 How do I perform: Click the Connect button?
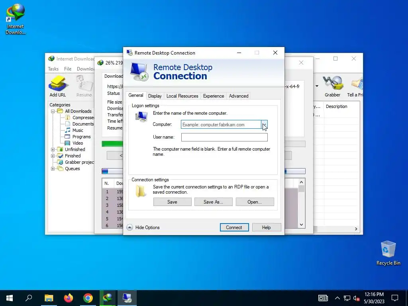pos(234,228)
